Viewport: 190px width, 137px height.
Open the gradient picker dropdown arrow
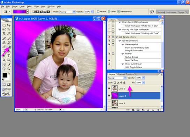coord(28,12)
